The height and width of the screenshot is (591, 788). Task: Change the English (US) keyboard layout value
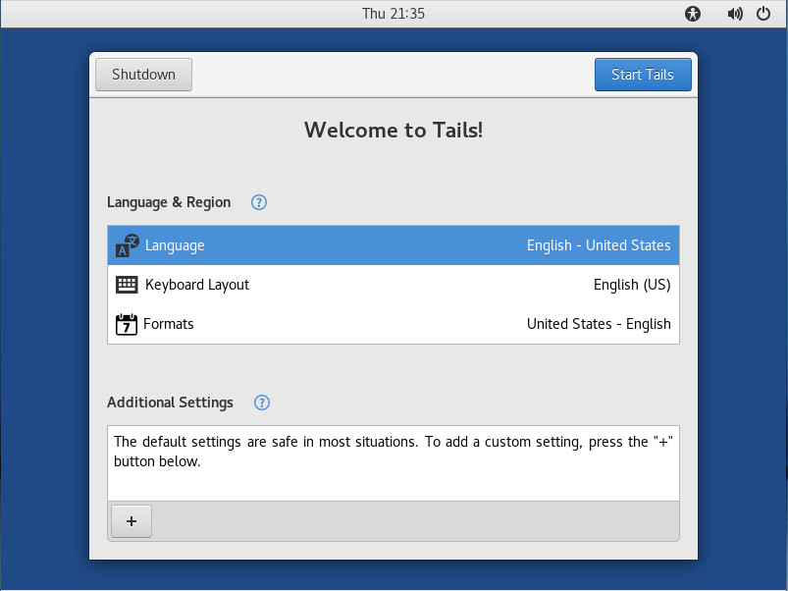pos(632,285)
